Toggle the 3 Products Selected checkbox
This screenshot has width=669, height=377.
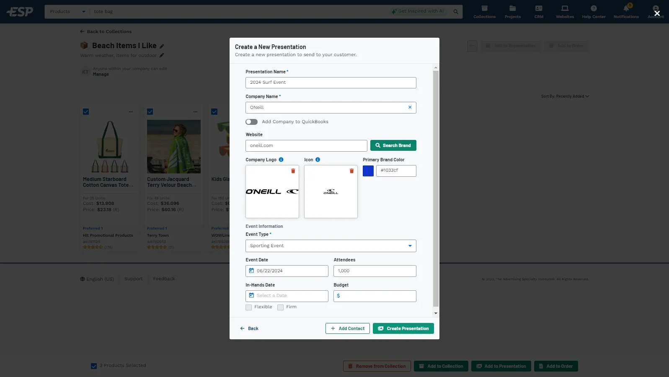pos(94,366)
